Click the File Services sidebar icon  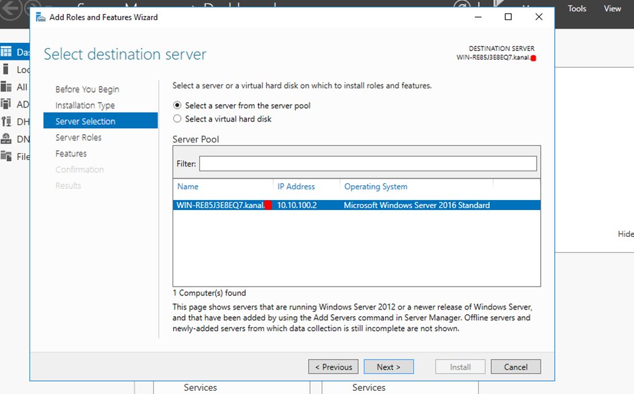pyautogui.click(x=6, y=156)
